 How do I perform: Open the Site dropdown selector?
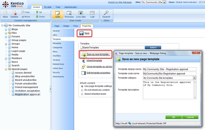click(164, 2)
